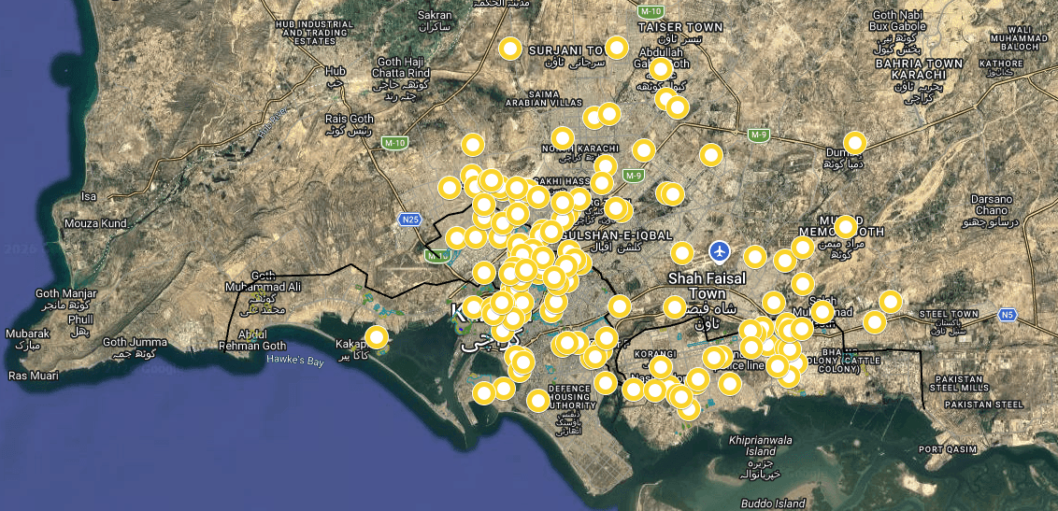Viewport: 1058px width, 511px height.
Task: Click the M-9 shield west of Dumba Goth
Action: point(759,135)
